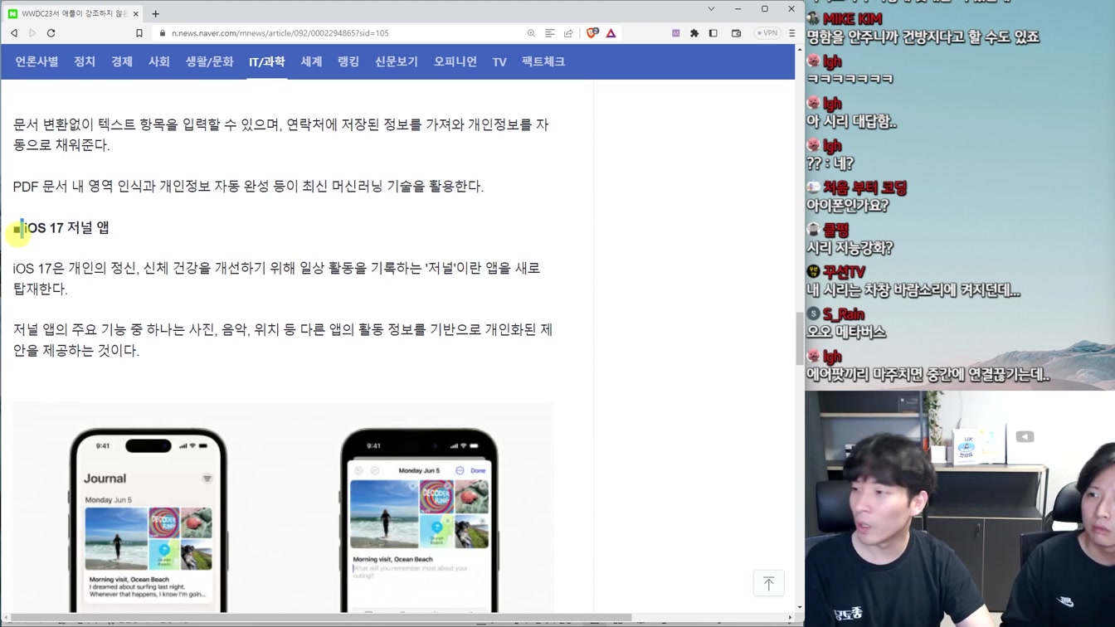Reload the Naver news page

(x=51, y=33)
